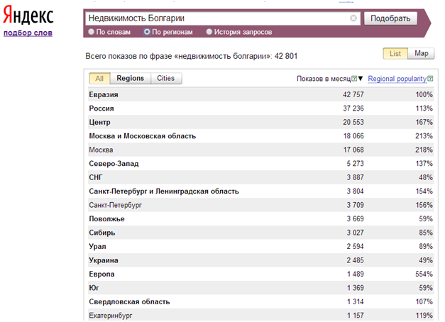This screenshot has width=445, height=322.
Task: Click the 554% popularity value
Action: coord(424,274)
